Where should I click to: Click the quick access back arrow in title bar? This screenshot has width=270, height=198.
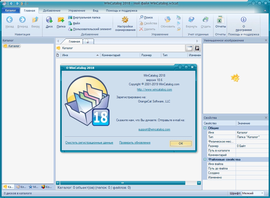click(x=11, y=3)
